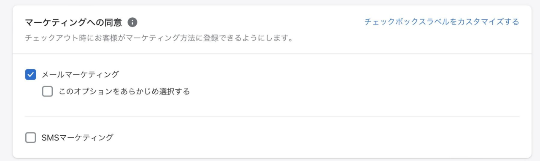This screenshot has width=540, height=161.
Task: Click the empty box icon for SMS marketing
Action: (30, 138)
